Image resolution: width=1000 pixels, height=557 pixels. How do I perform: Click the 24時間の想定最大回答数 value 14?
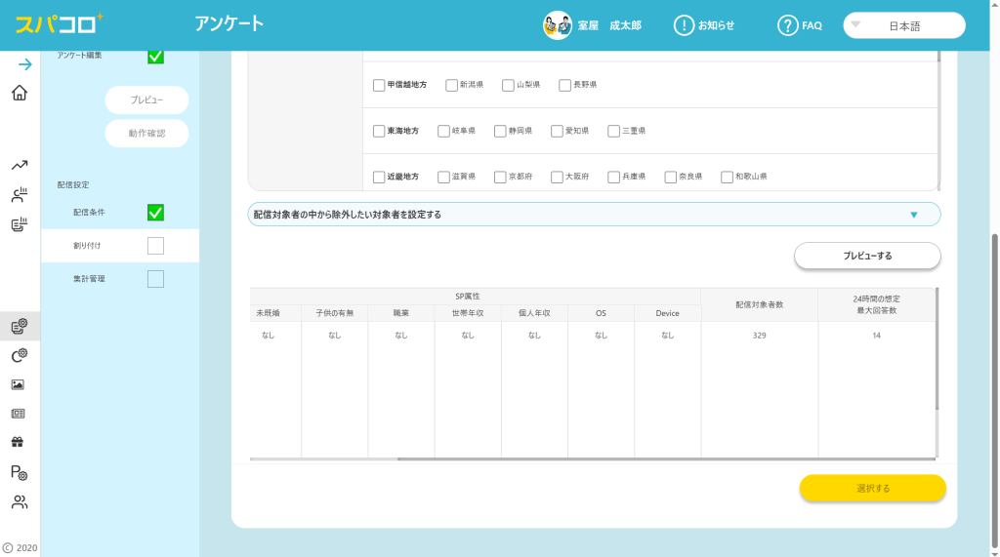[x=876, y=336]
